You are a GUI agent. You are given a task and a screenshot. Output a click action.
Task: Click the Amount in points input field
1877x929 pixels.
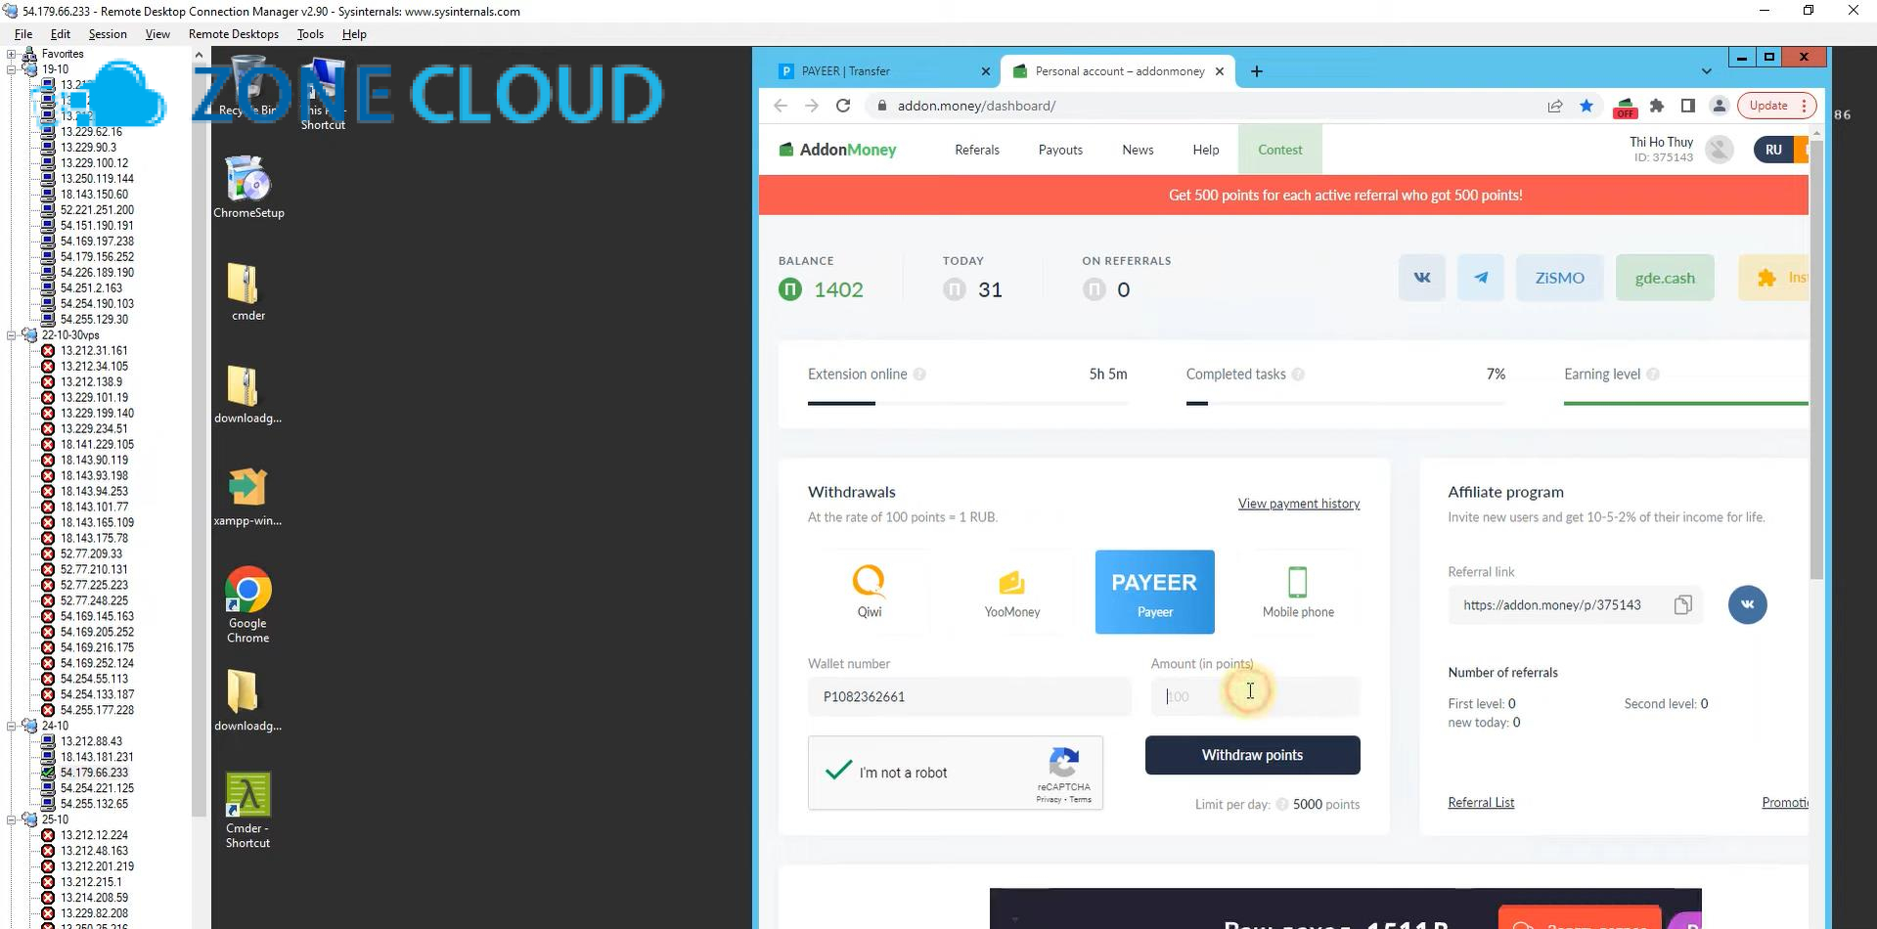[x=1255, y=696]
